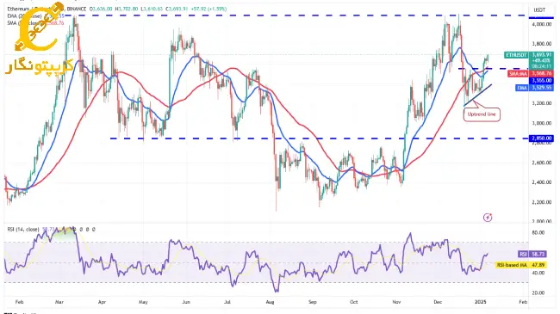Click the 2,400.00 price axis label

[542, 182]
